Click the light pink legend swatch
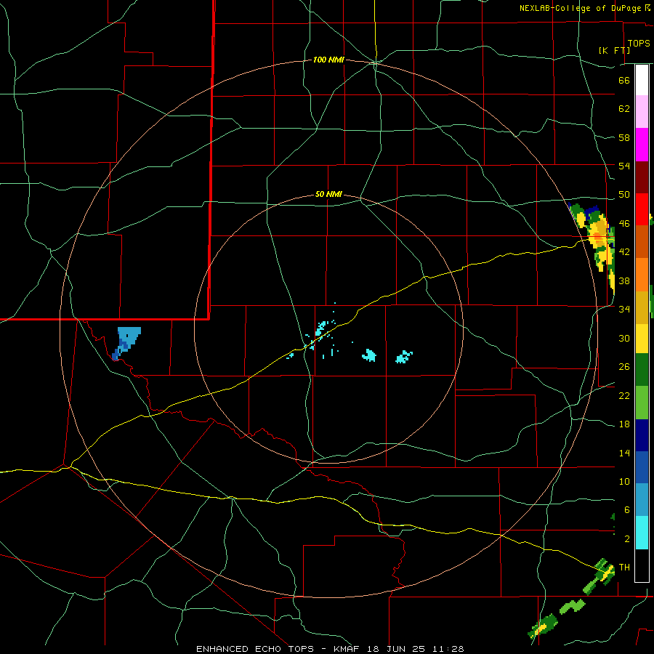Viewport: 654px width, 654px height. click(x=642, y=112)
